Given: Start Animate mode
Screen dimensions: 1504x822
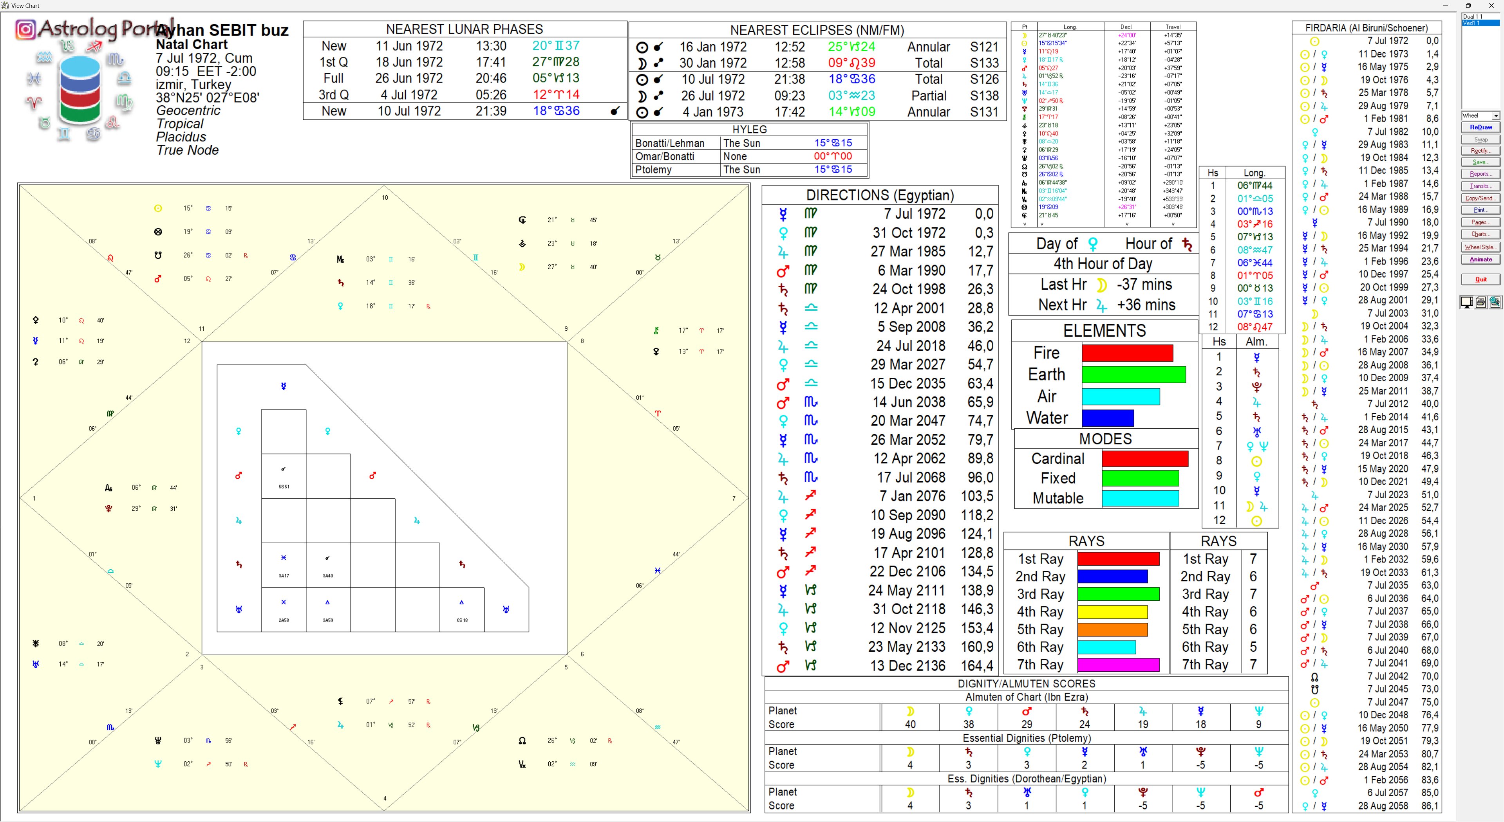Looking at the screenshot, I should tap(1480, 259).
